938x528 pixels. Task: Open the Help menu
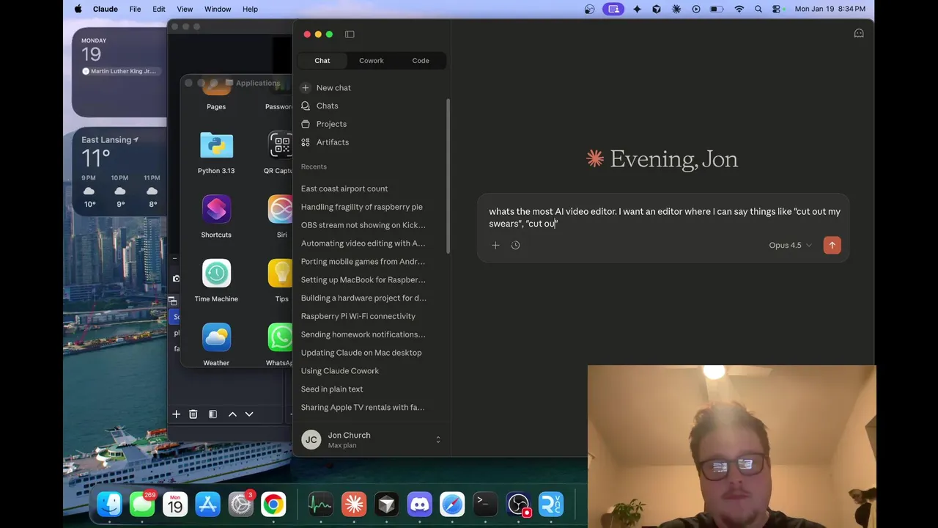pos(250,9)
